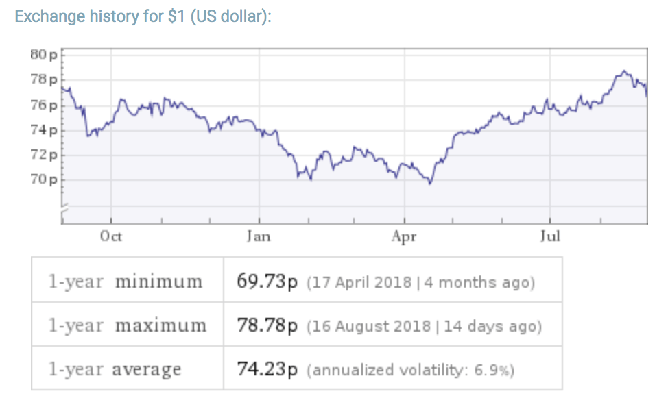668x411 pixels.
Task: Click the "17 April 2018" date note
Action: coord(362,282)
